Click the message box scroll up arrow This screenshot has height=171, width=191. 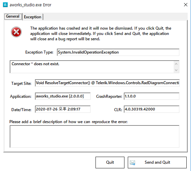[176, 64]
